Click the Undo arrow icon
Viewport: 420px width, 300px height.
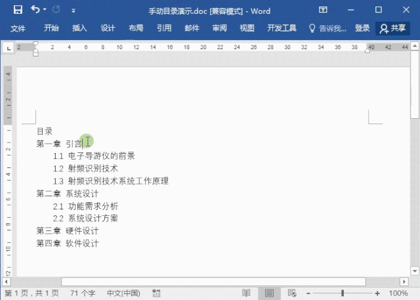pyautogui.click(x=35, y=9)
